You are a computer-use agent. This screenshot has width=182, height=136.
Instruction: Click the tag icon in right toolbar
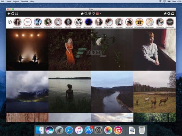point(165,14)
